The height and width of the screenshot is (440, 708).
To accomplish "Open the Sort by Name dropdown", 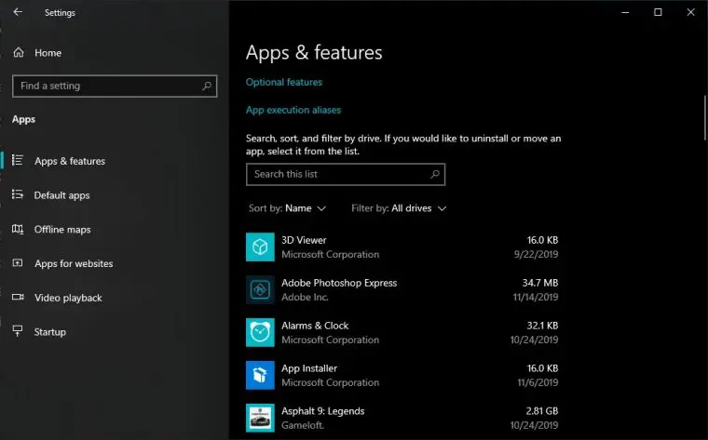I will [x=287, y=208].
